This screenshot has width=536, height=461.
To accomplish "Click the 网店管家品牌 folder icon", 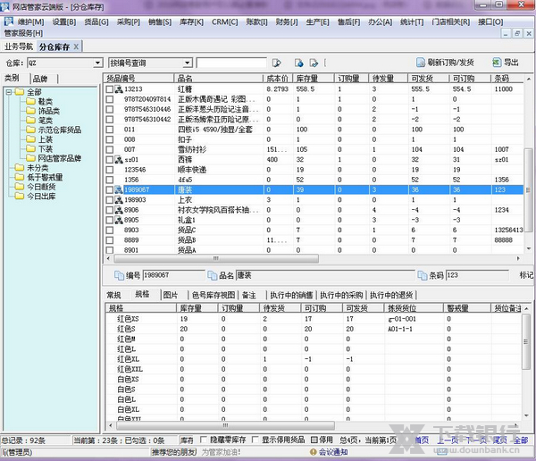I will click(30, 158).
